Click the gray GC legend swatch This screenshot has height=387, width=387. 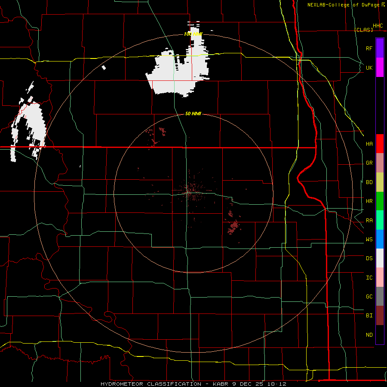coord(380,296)
